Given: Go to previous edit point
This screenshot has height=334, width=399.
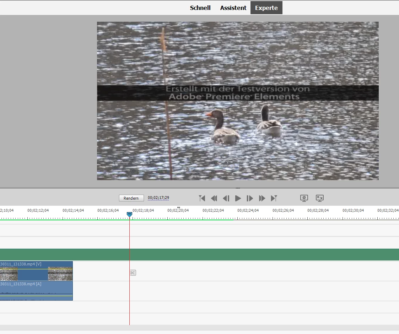Looking at the screenshot, I should coord(202,198).
